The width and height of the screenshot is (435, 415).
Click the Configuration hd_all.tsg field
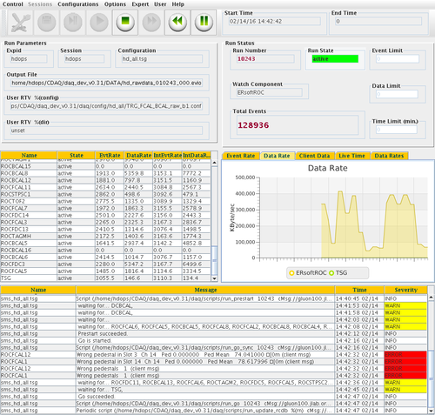(162, 59)
